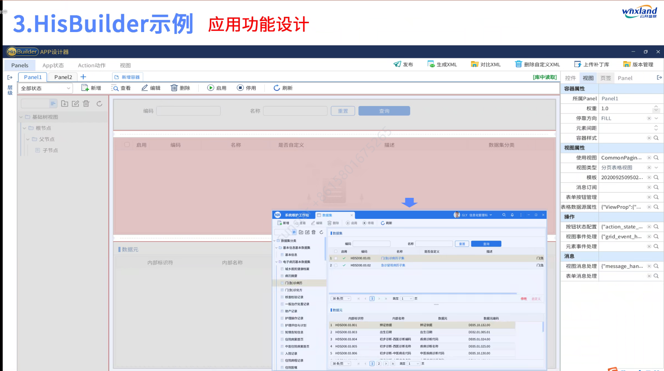Switch to the App状态 tab
Viewport: 664px width, 371px height.
pyautogui.click(x=53, y=65)
